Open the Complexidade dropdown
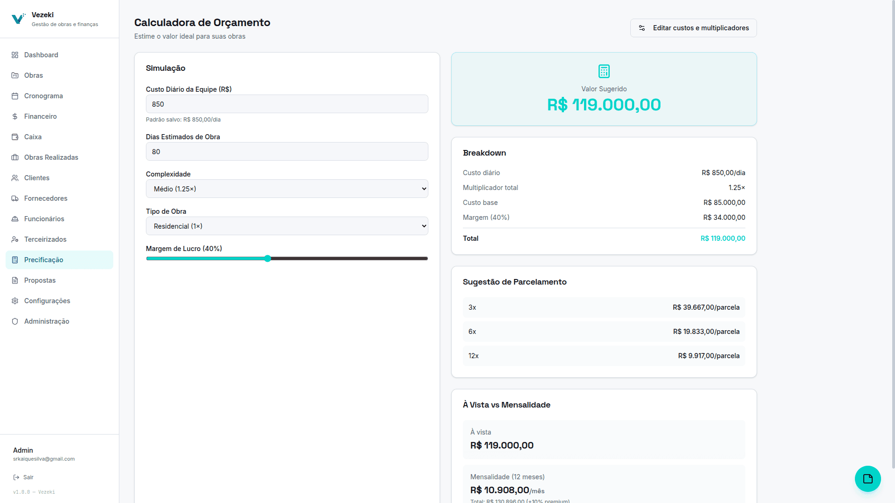This screenshot has width=895, height=503. coord(287,189)
